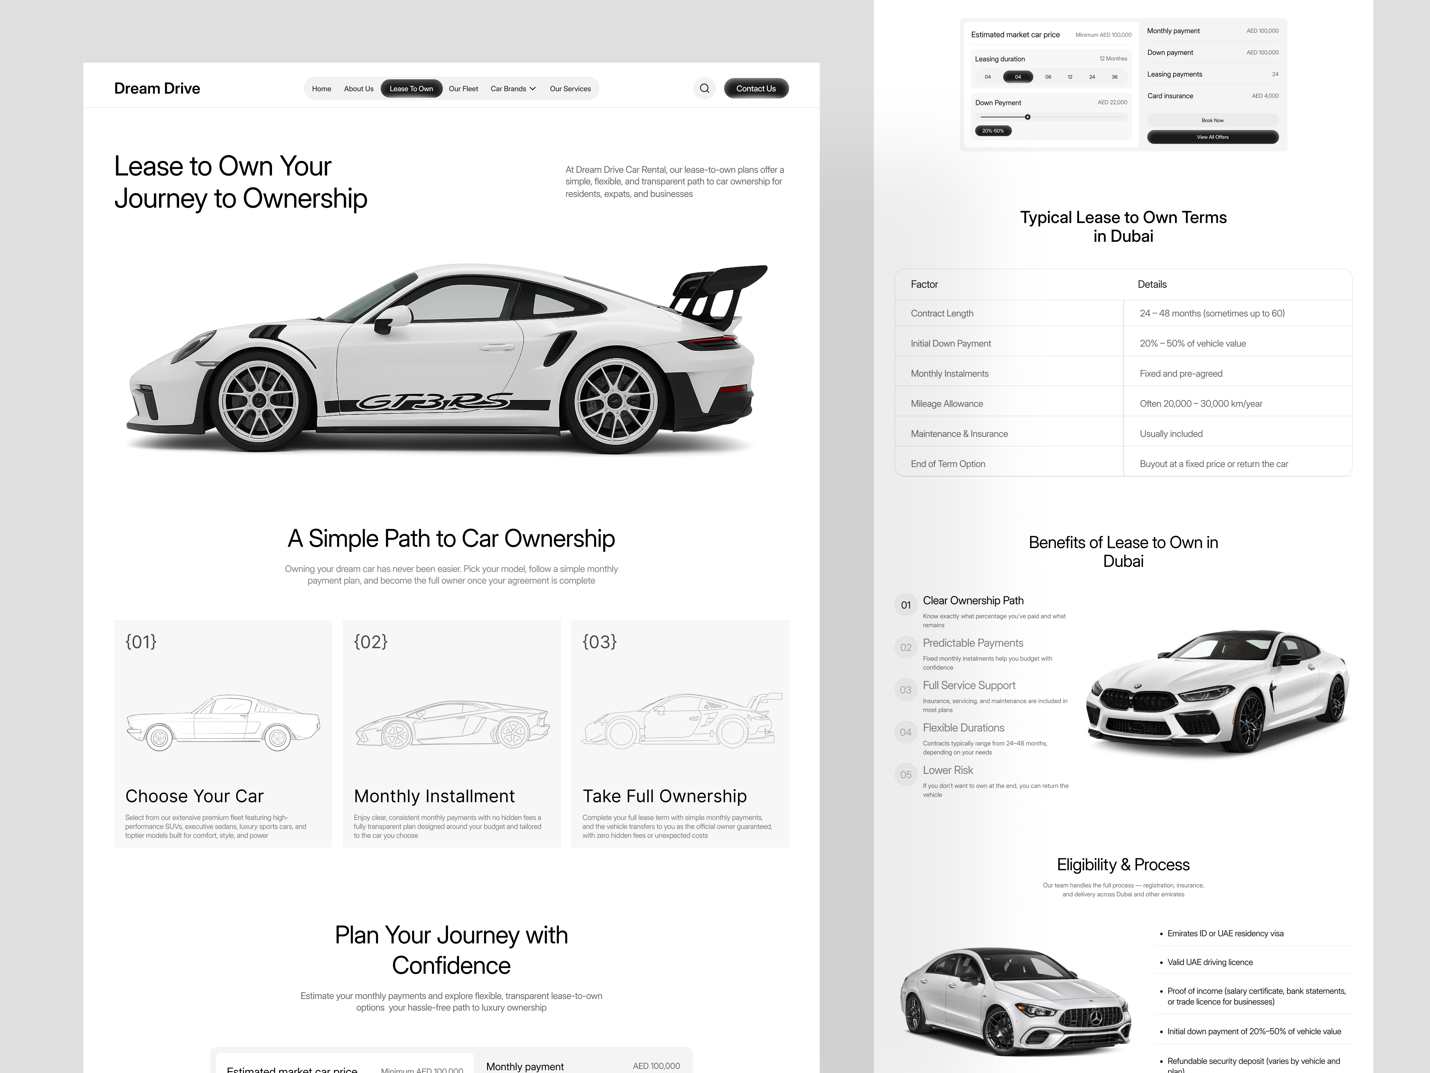Image resolution: width=1430 pixels, height=1073 pixels.
Task: Click the 'Clear Ownership Path' benefit heading
Action: pos(973,600)
